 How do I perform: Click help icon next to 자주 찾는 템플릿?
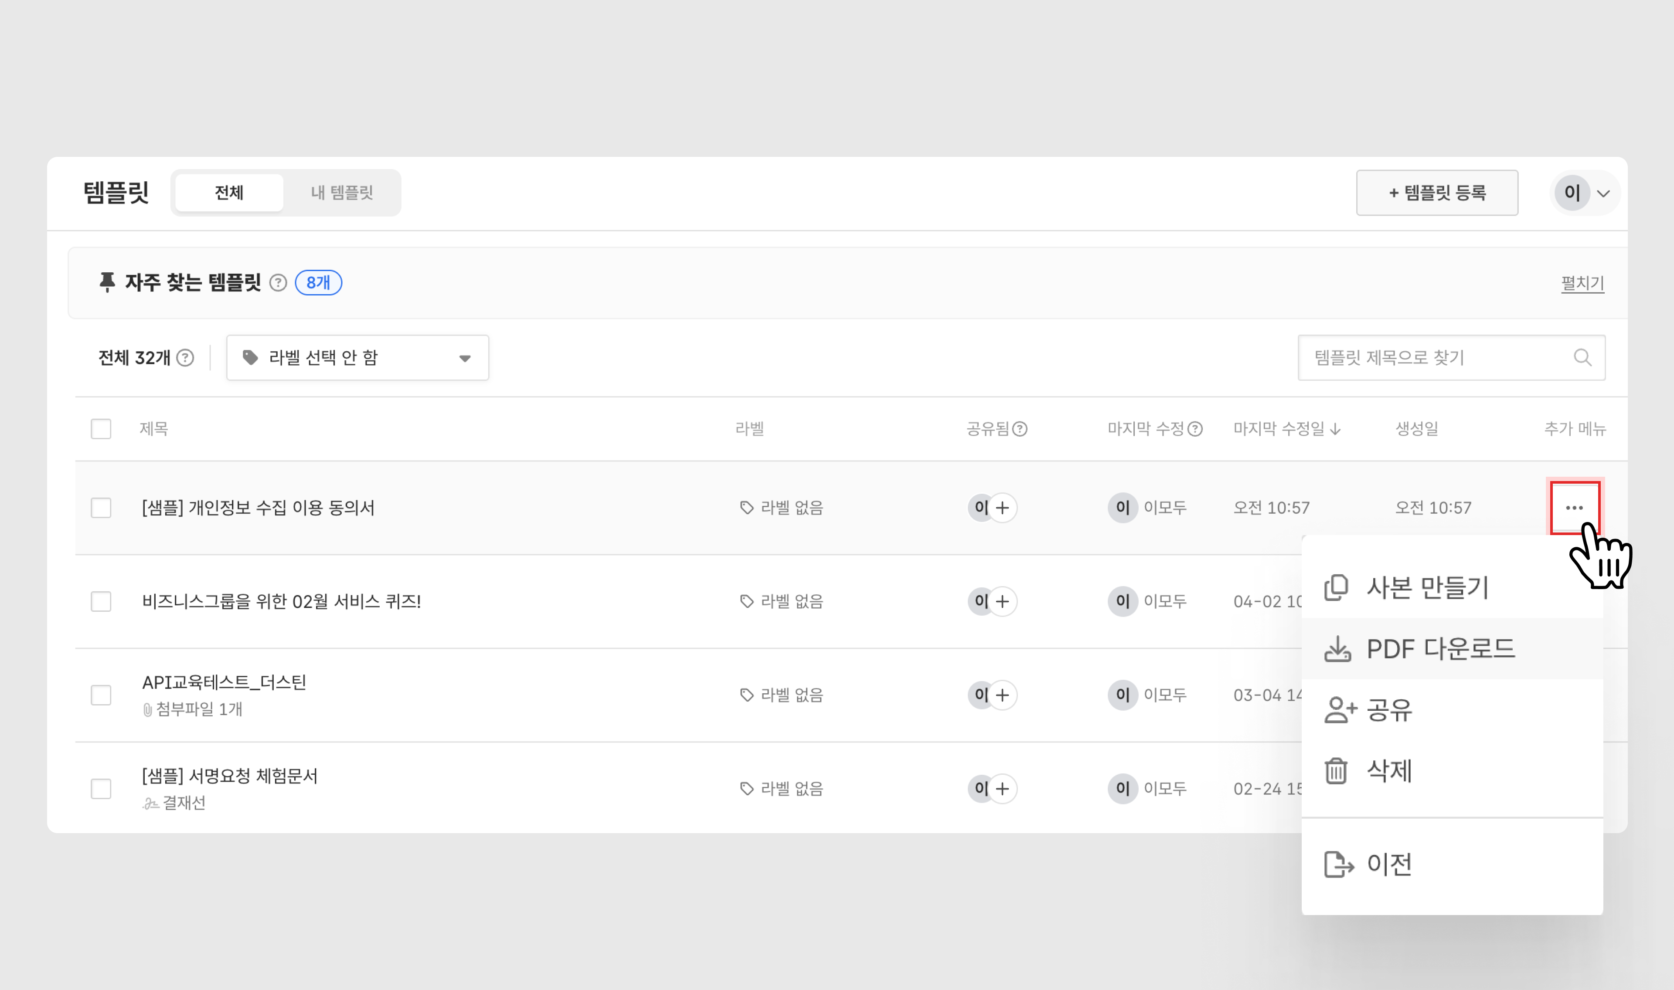[x=278, y=283]
